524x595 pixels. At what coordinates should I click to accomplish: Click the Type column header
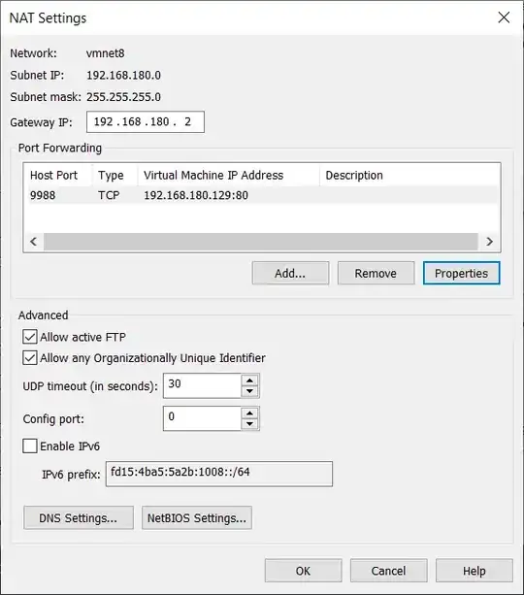[x=115, y=176]
